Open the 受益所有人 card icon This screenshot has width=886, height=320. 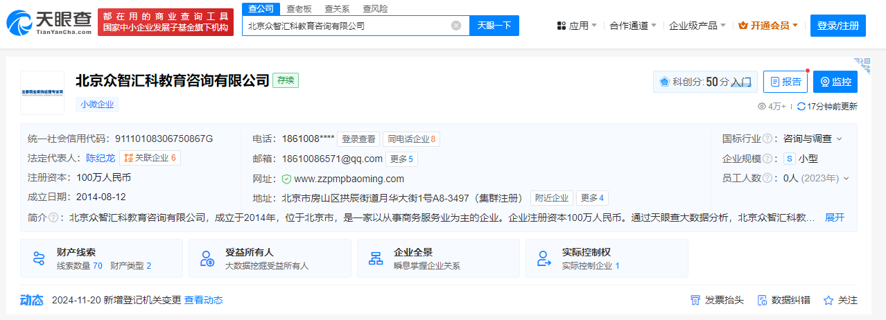point(207,259)
